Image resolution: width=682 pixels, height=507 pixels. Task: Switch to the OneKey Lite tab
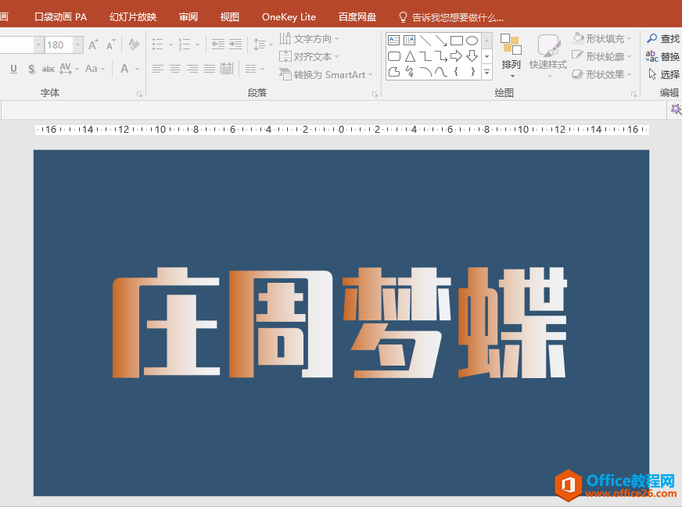(289, 16)
